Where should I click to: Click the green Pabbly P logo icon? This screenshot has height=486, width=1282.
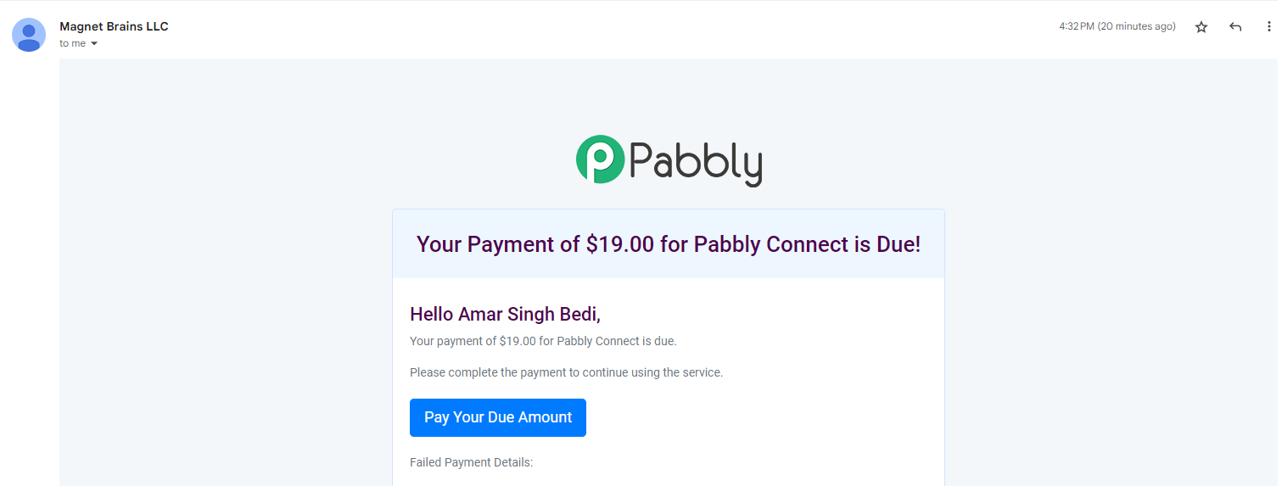click(600, 159)
